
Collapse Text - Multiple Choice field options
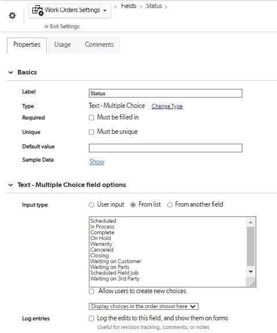[10, 185]
